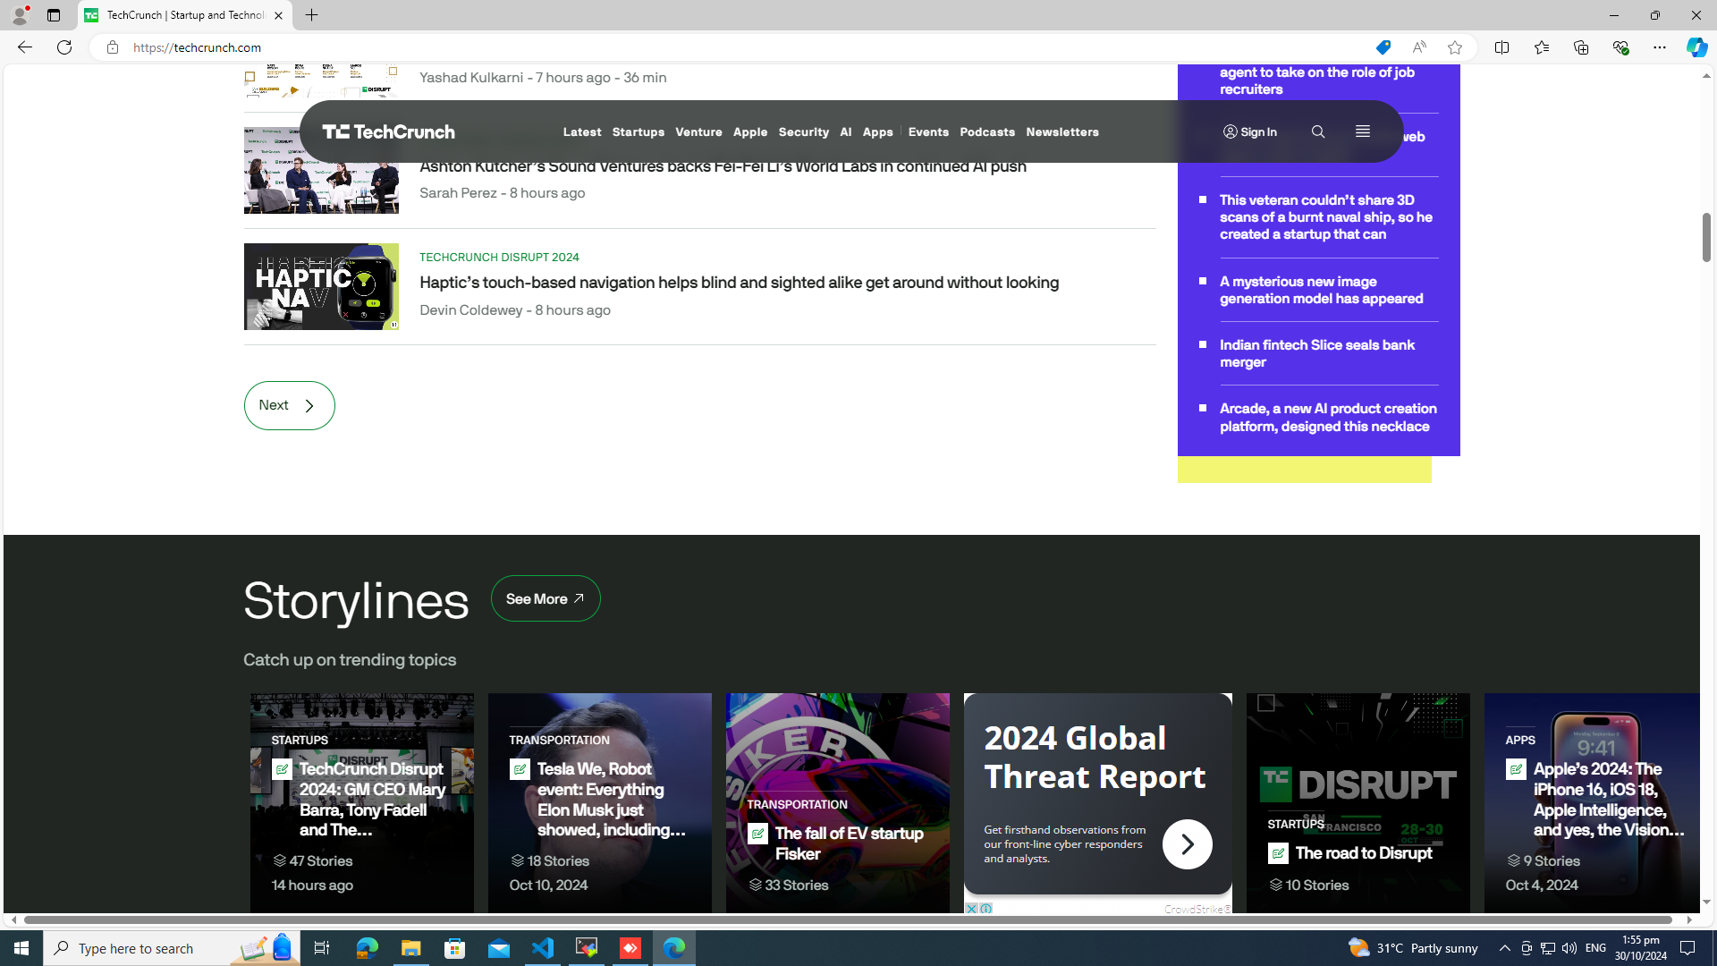Open a new tab with plus button
Image resolution: width=1717 pixels, height=966 pixels.
point(311,15)
